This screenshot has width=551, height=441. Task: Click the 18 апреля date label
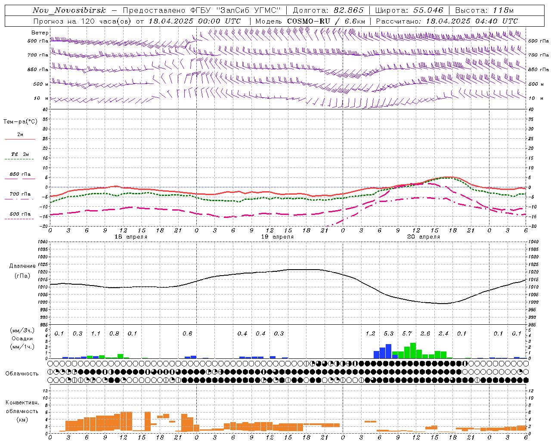click(x=131, y=237)
